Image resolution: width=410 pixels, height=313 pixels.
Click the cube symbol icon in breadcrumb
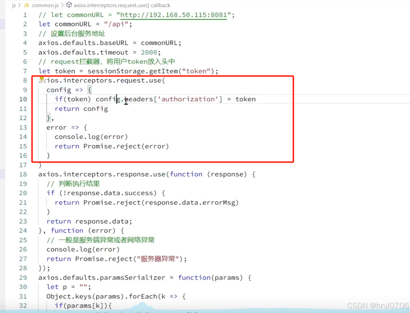click(69, 5)
